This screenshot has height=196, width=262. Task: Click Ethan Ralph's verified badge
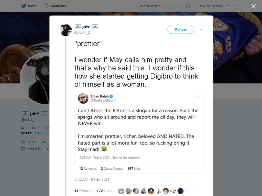111,96
